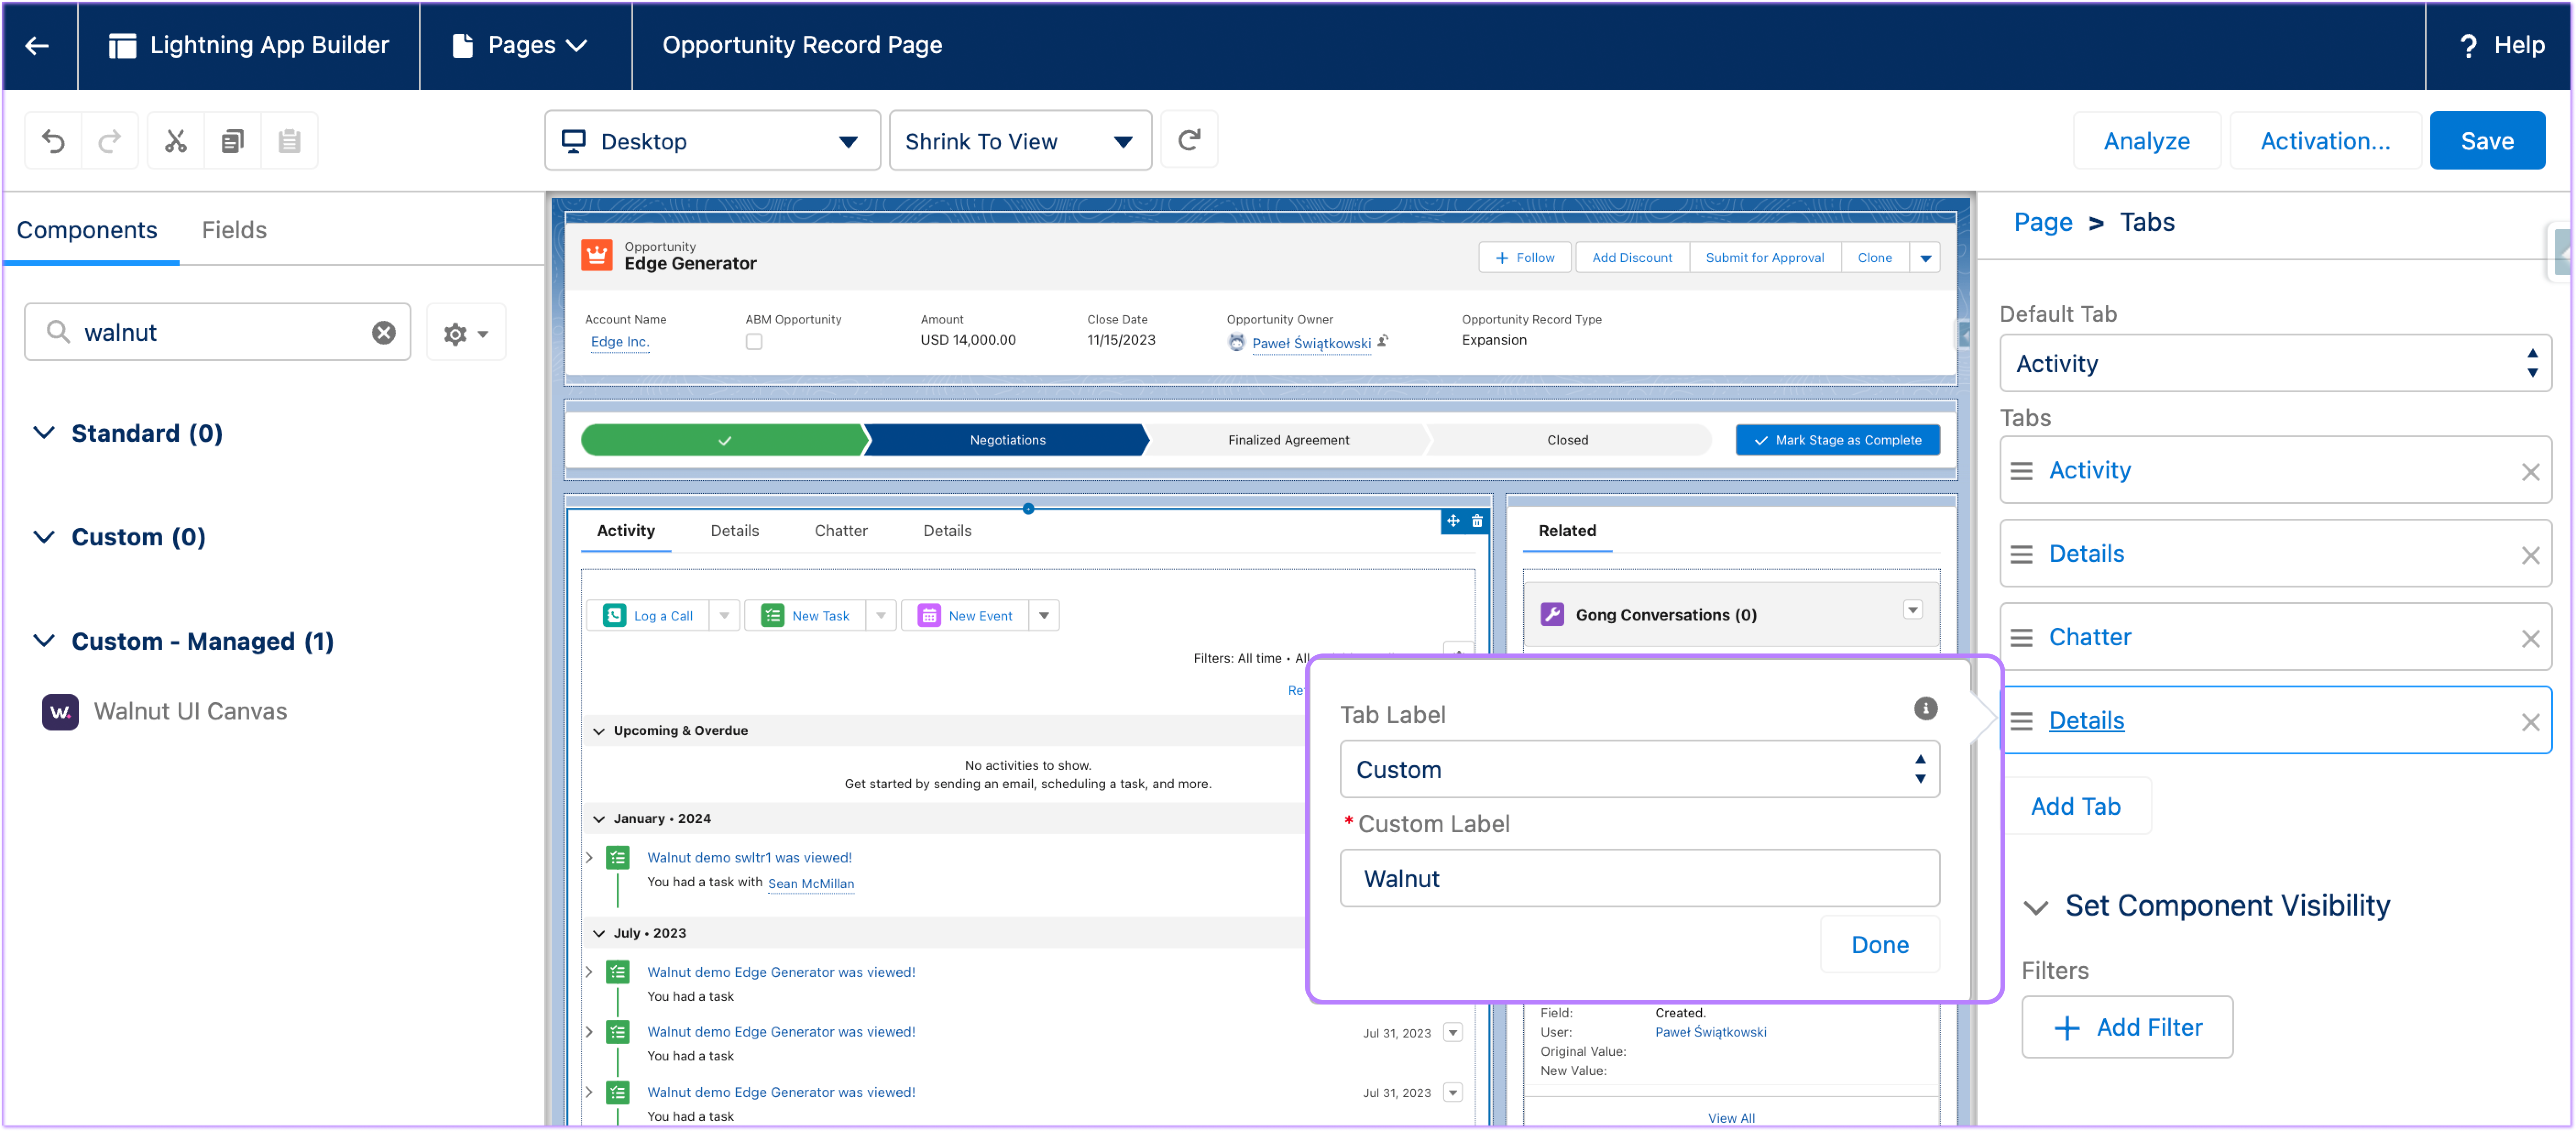Screen dimensions: 2576x1131
Task: Click the Tab Label info icon
Action: click(x=1926, y=709)
